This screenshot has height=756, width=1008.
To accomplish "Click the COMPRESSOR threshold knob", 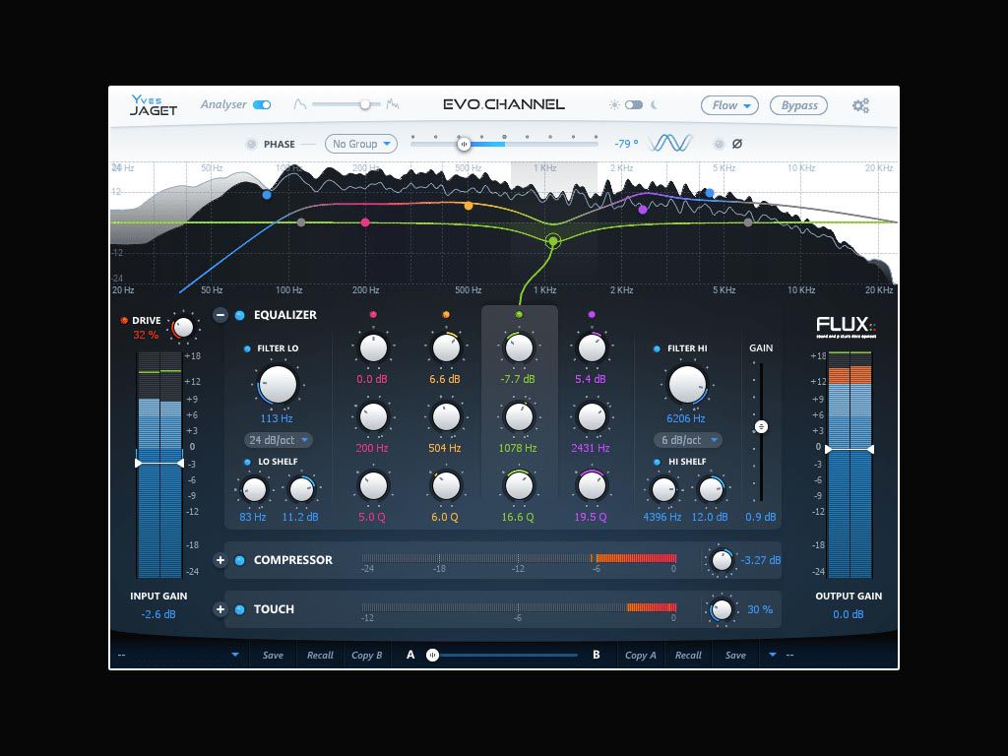I will pyautogui.click(x=722, y=560).
